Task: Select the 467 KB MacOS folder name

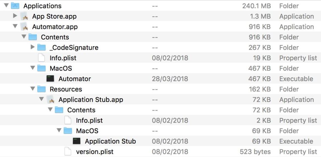Action: [61, 68]
